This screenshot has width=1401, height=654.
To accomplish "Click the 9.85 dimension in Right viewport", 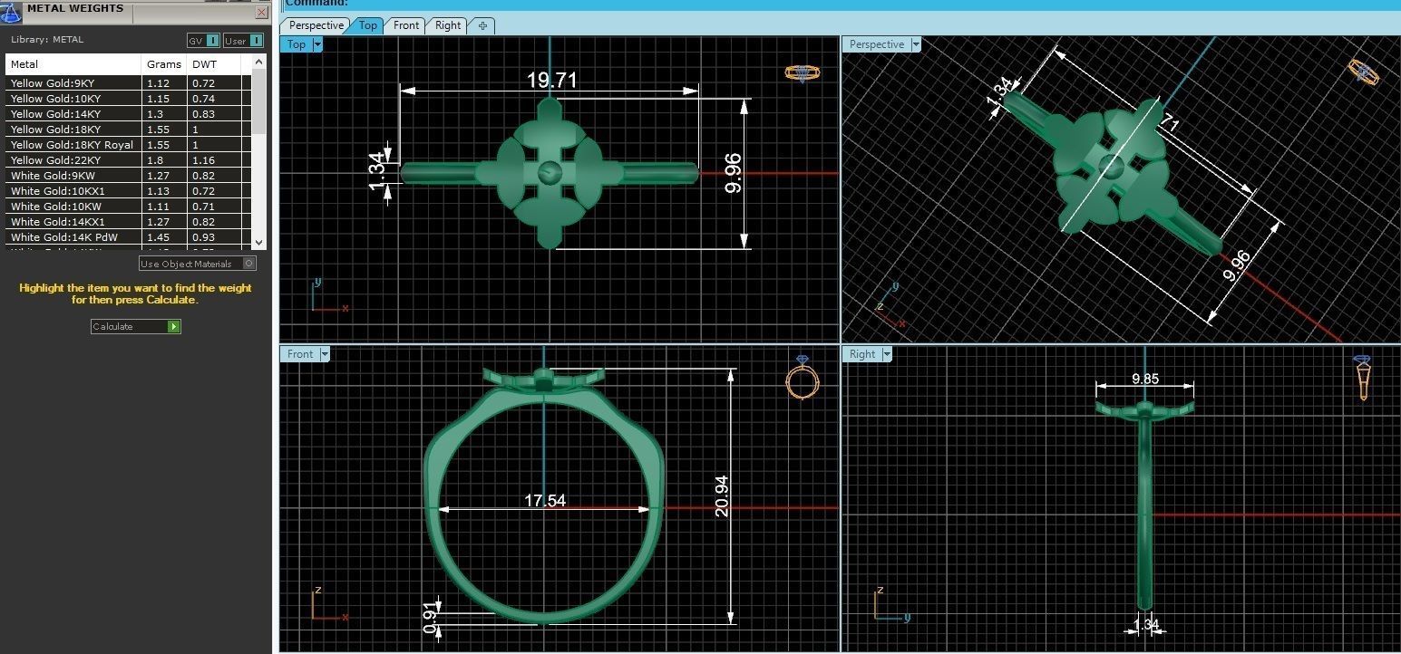I will (1145, 380).
